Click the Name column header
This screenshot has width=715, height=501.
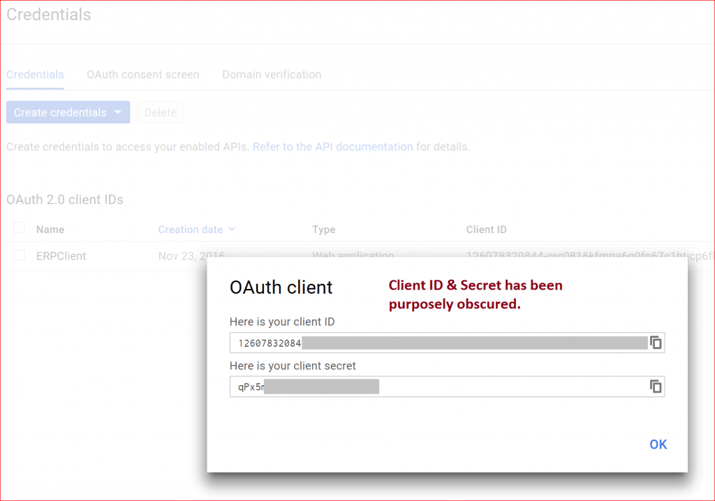(50, 230)
